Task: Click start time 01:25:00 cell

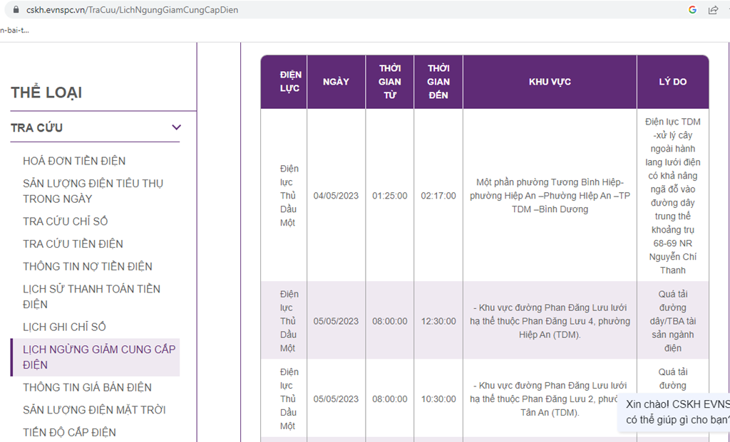Action: click(390, 196)
